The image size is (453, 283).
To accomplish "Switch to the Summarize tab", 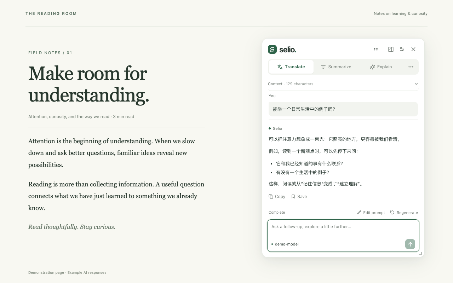I will tap(336, 67).
